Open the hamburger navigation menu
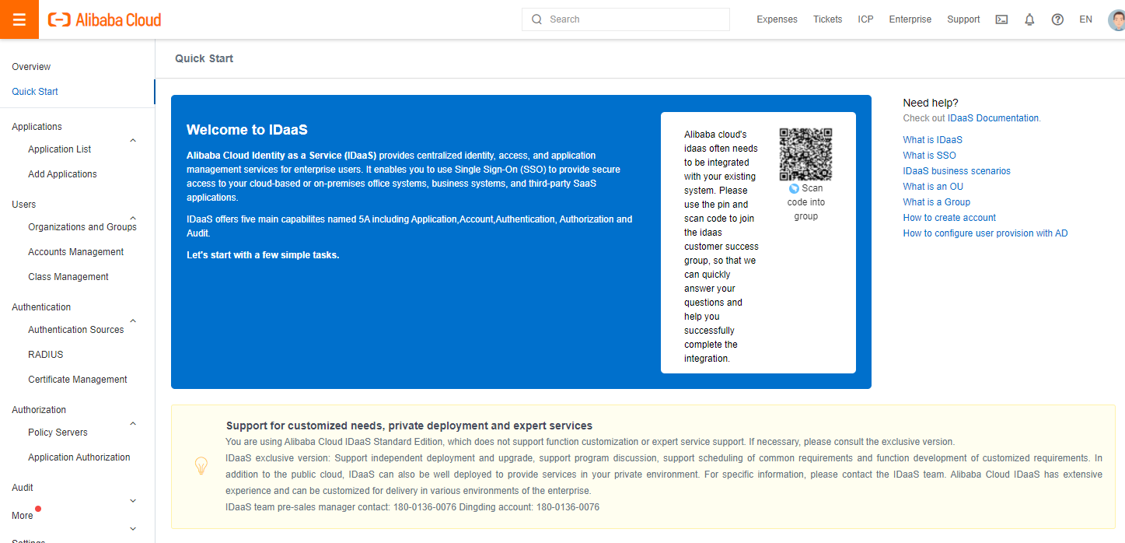1125x543 pixels. 19,19
